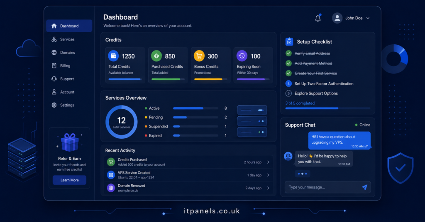Viewport: 425px width, 222px height.
Task: Expand the VPS Service Created row chevron
Action: [x=268, y=175]
